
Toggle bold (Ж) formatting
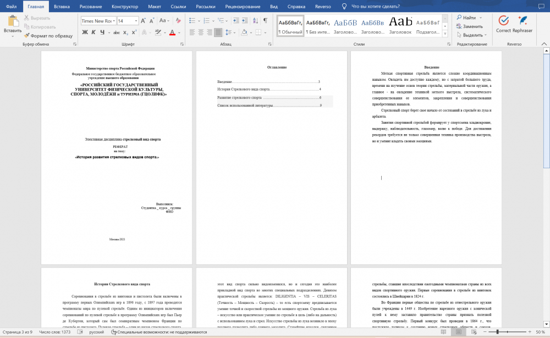pos(85,32)
